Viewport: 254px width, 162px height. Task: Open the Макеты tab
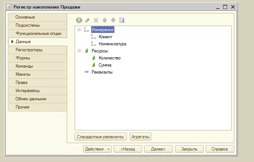click(37, 74)
